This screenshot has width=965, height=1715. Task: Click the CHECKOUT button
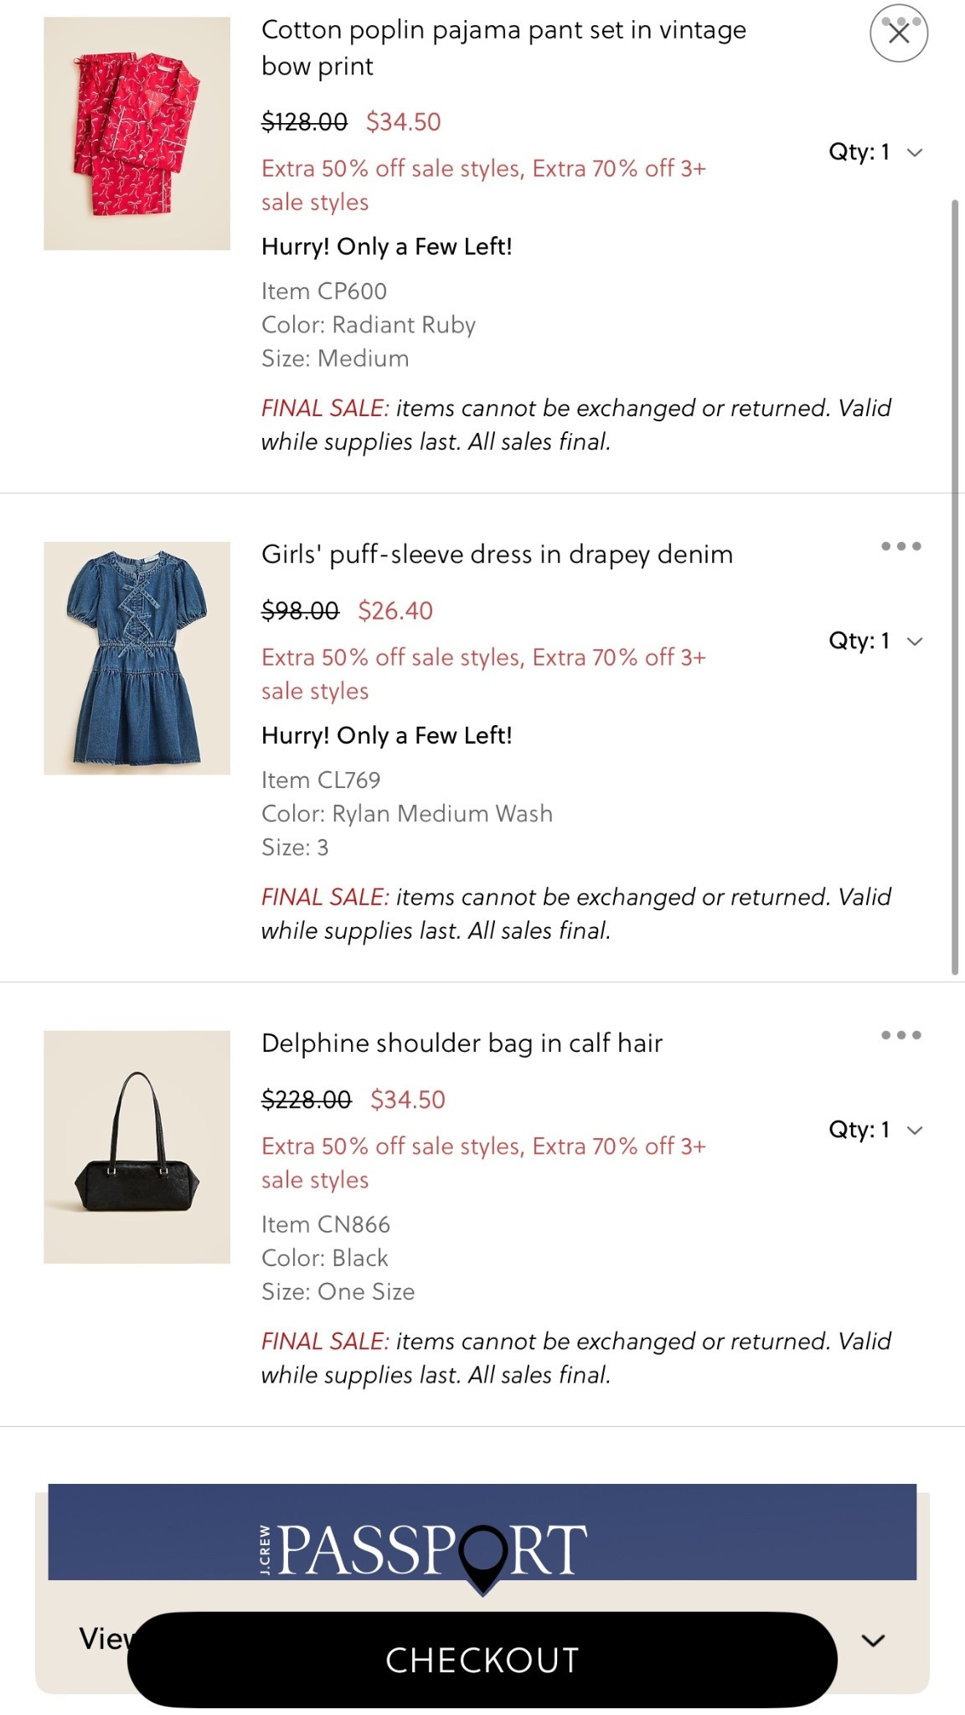pyautogui.click(x=482, y=1660)
